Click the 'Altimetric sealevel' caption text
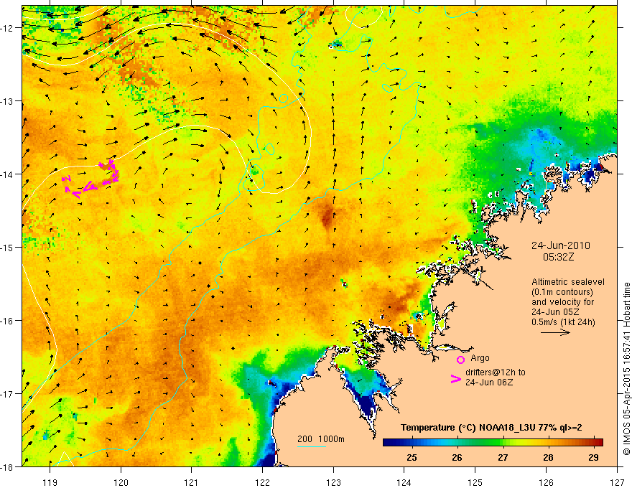The height and width of the screenshot is (488, 632). click(568, 282)
